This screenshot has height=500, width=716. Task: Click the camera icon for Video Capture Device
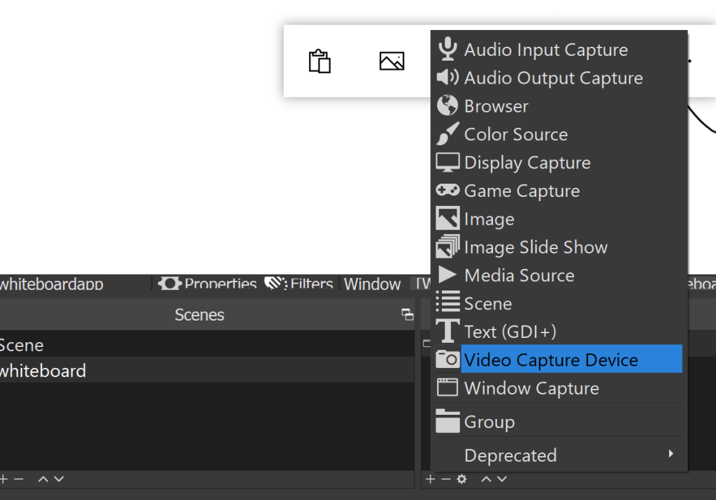click(447, 360)
